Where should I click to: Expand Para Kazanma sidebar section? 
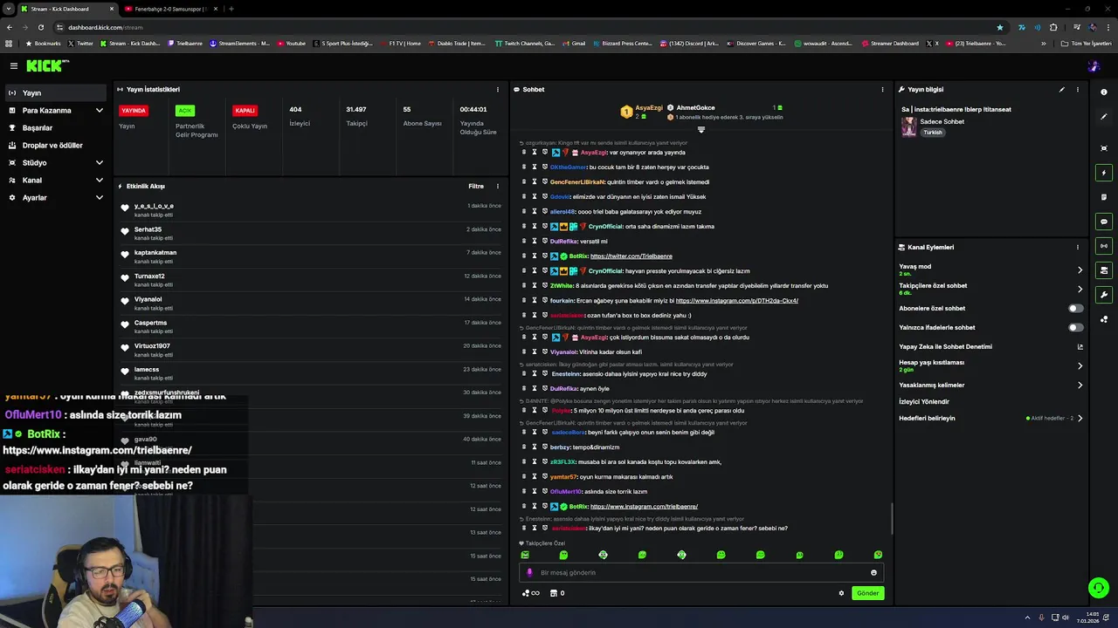pyautogui.click(x=99, y=111)
